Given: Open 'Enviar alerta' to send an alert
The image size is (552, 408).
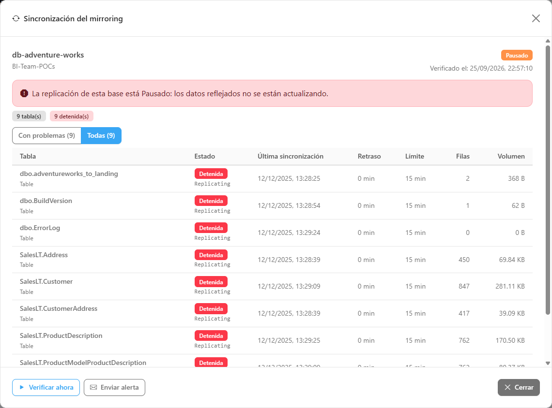Looking at the screenshot, I should [114, 387].
